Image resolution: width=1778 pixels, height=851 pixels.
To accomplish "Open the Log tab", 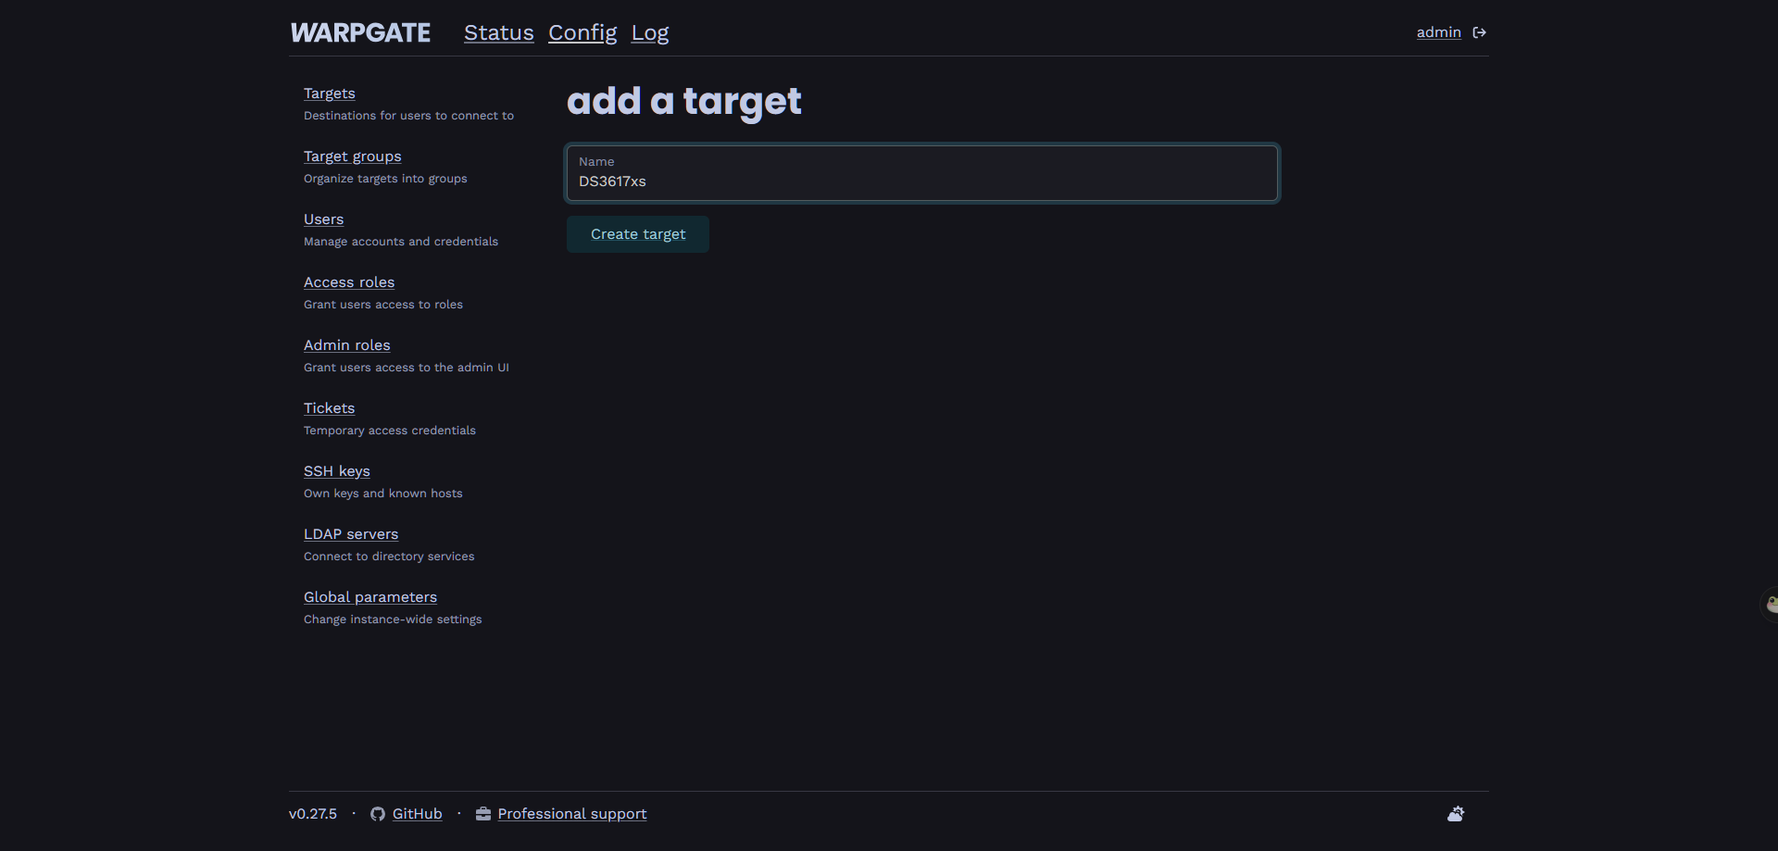I will tap(650, 32).
